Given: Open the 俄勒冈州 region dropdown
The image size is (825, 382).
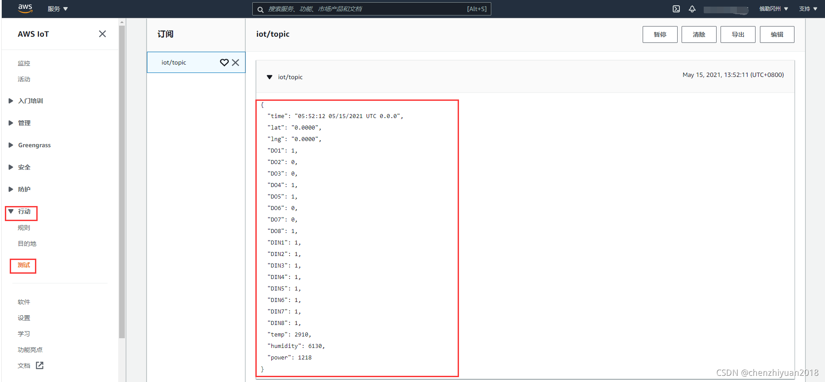Looking at the screenshot, I should point(774,9).
